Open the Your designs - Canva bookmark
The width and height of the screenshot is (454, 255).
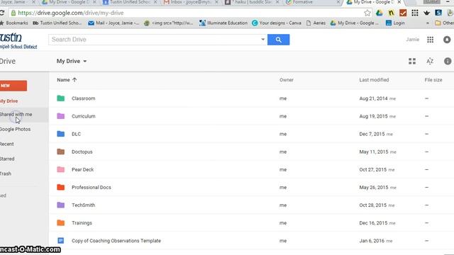pos(277,23)
